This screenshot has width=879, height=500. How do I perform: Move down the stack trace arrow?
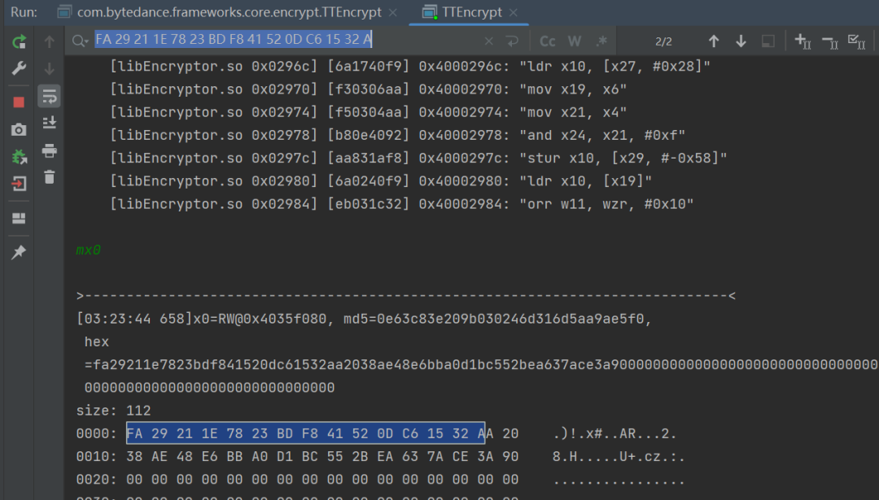click(x=50, y=68)
